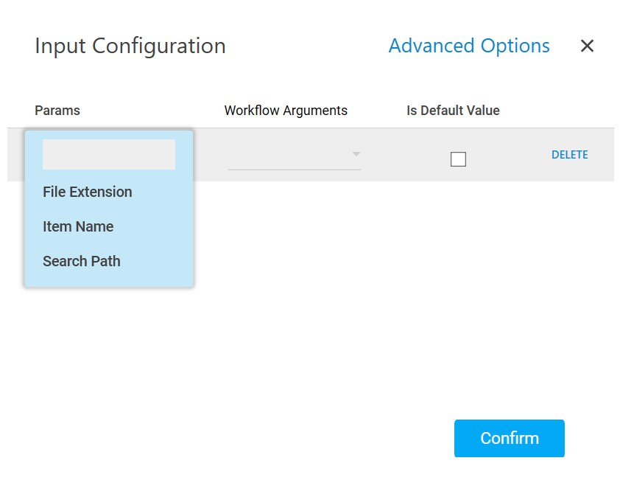Click the Params column header

click(57, 111)
